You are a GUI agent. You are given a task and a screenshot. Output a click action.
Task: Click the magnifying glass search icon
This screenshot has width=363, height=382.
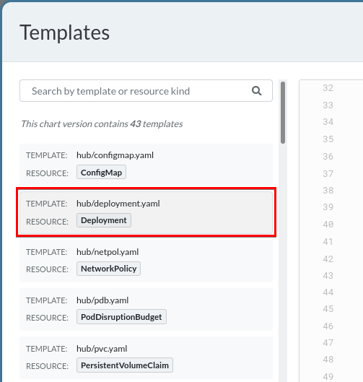click(257, 91)
